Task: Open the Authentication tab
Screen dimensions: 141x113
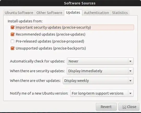Action: tap(96, 13)
